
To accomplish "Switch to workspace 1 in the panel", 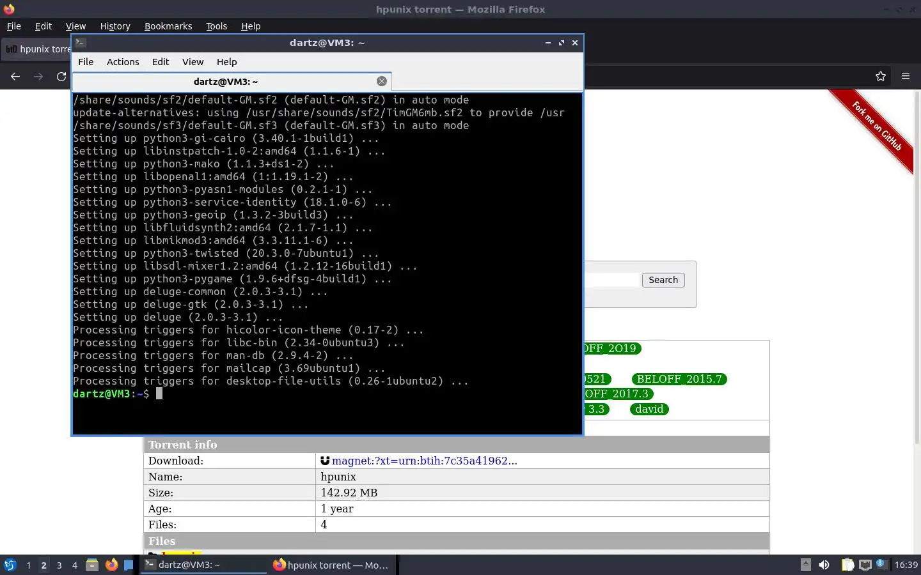I will pyautogui.click(x=29, y=565).
